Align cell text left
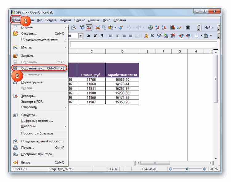The width and height of the screenshot is (231, 182). pyautogui.click(x=111, y=36)
